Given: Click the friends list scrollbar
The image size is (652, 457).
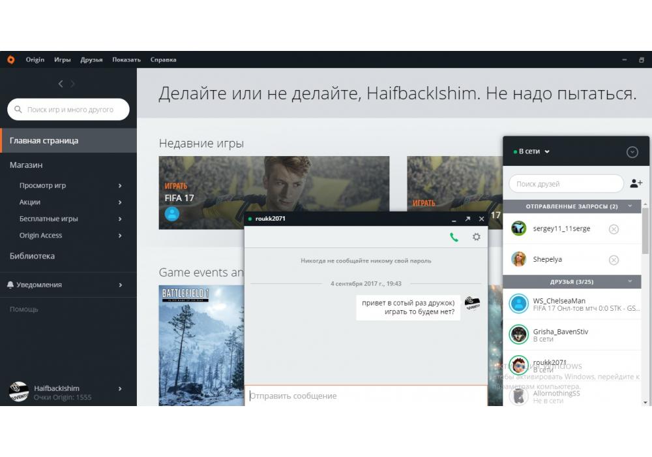Looking at the screenshot, I should click(x=645, y=230).
